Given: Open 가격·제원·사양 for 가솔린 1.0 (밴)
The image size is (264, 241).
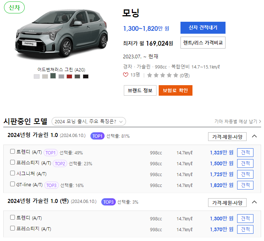Looking at the screenshot, I should (x=227, y=203).
